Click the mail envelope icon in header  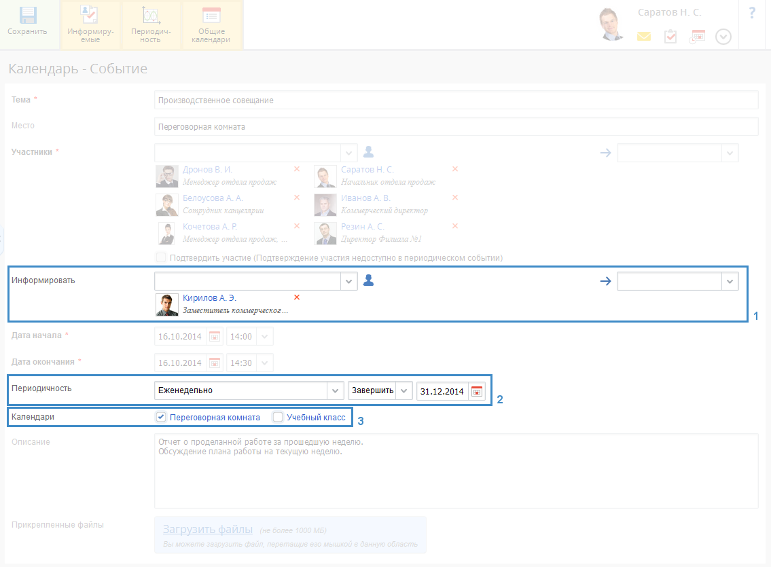pos(643,37)
